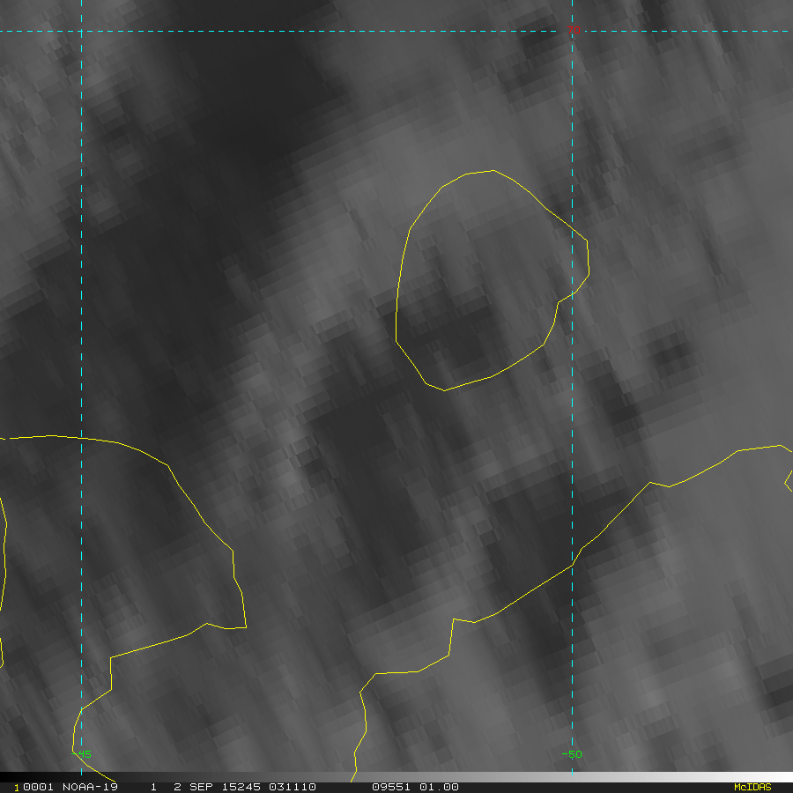This screenshot has width=793, height=793.
Task: Click the red 70 latitude label
Action: pos(574,30)
